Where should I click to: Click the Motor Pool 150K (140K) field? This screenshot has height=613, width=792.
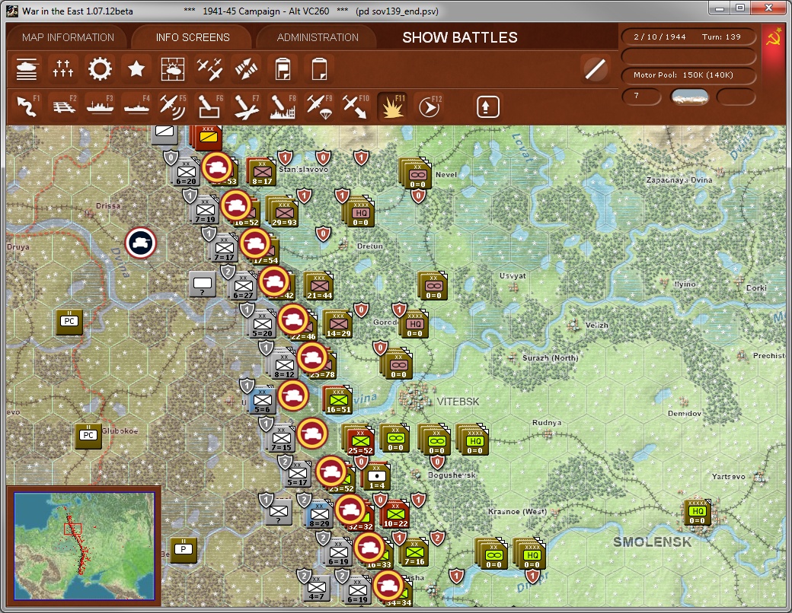tap(688, 75)
